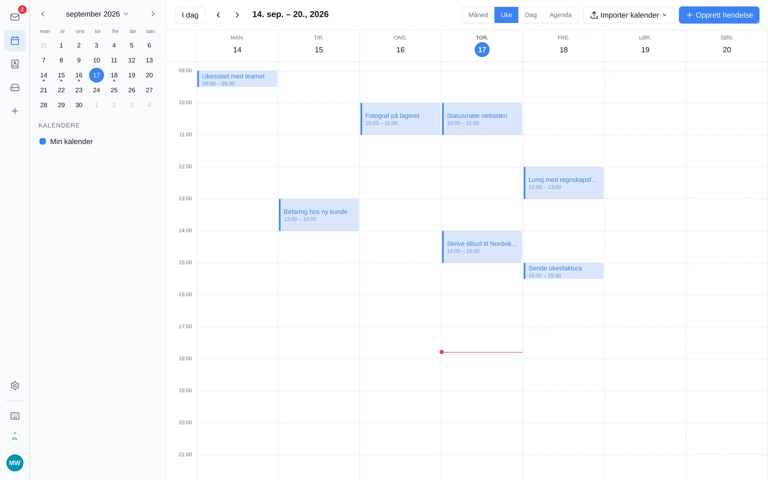This screenshot has width=768, height=480.
Task: Open Befaring hos ny kunde event
Action: pyautogui.click(x=319, y=215)
